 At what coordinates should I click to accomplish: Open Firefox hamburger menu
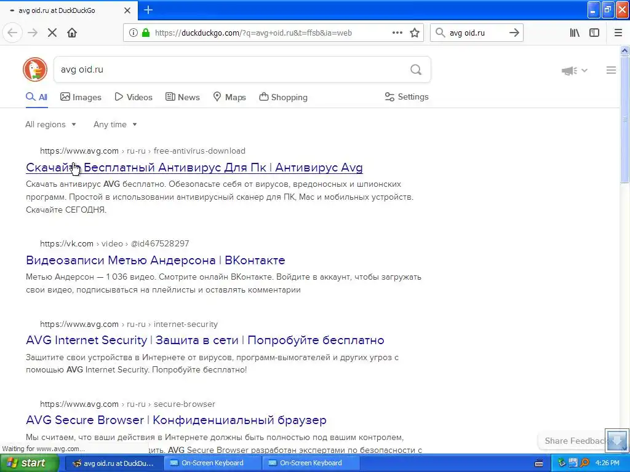[618, 33]
